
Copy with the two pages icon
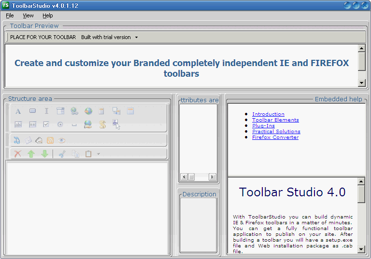75,154
